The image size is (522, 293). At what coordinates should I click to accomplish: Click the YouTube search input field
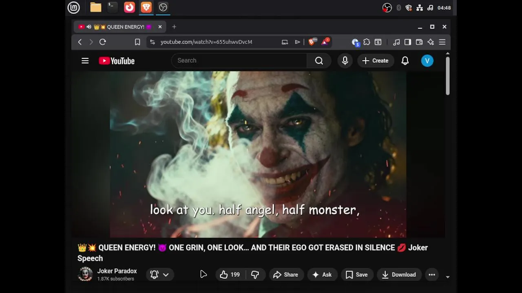pos(239,61)
